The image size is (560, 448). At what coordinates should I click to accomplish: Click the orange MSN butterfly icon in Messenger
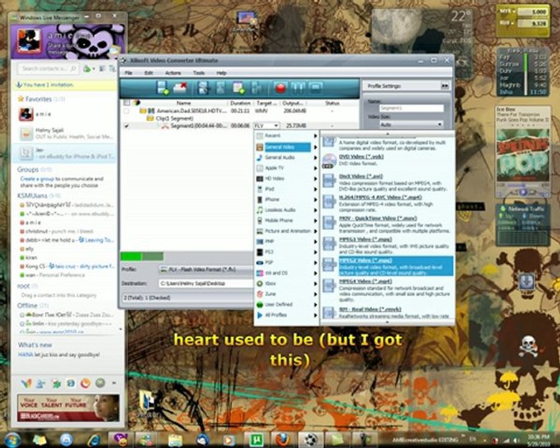coord(26,383)
